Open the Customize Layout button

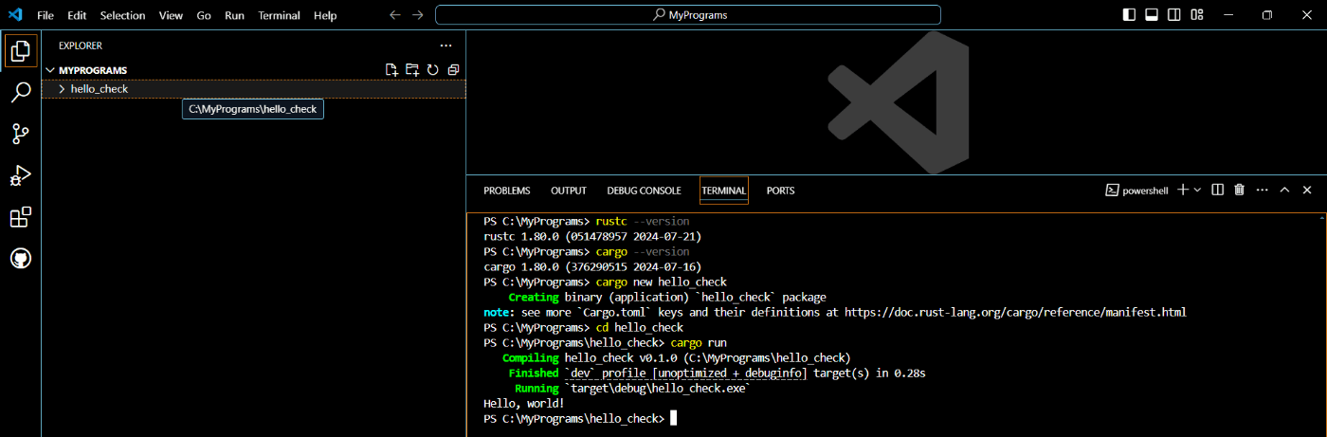click(x=1197, y=15)
